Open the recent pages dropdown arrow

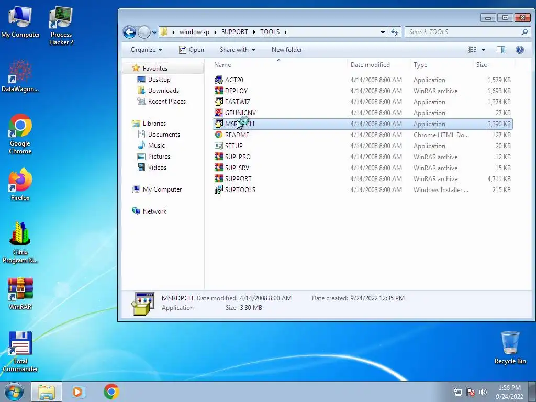pyautogui.click(x=154, y=32)
